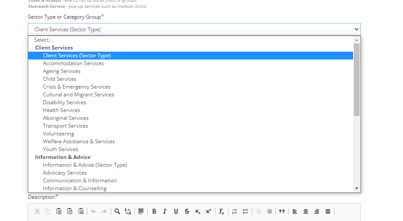Click Paste as plain text icon

click(69, 211)
